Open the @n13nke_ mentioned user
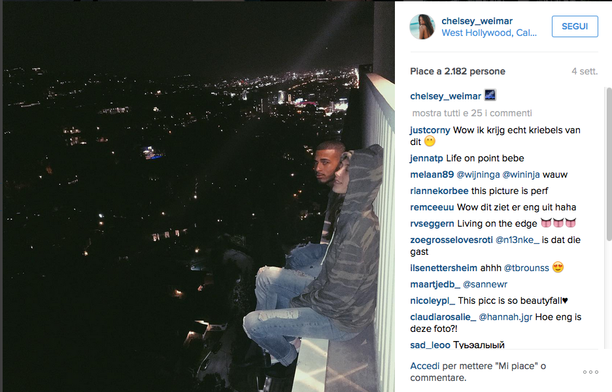 pyautogui.click(x=517, y=240)
